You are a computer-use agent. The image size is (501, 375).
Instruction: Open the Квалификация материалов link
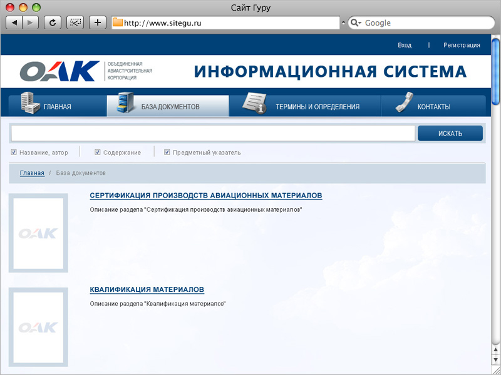pyautogui.click(x=147, y=289)
